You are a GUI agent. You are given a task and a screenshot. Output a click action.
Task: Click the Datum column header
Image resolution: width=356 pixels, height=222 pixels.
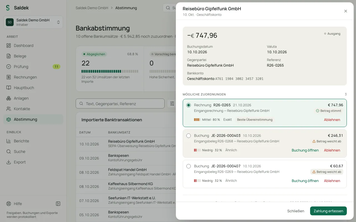[85, 132]
